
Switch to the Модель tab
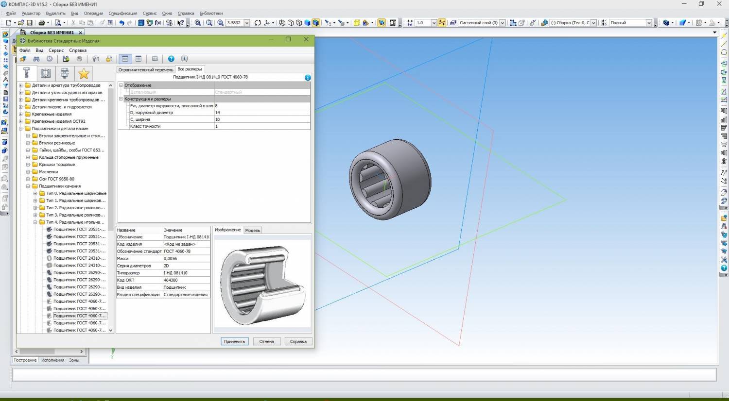tap(252, 231)
